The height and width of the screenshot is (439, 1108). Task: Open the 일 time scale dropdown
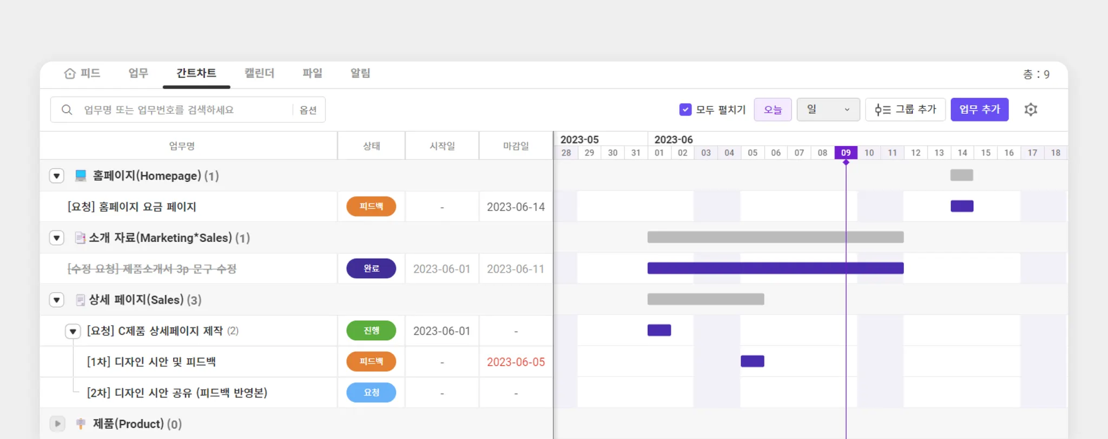pyautogui.click(x=828, y=110)
